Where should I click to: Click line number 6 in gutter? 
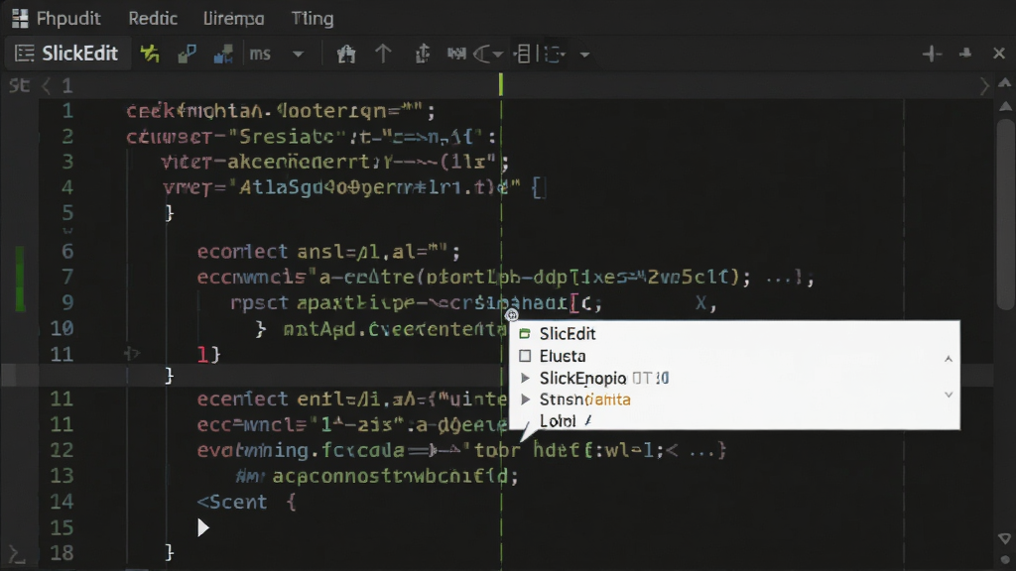pyautogui.click(x=67, y=251)
